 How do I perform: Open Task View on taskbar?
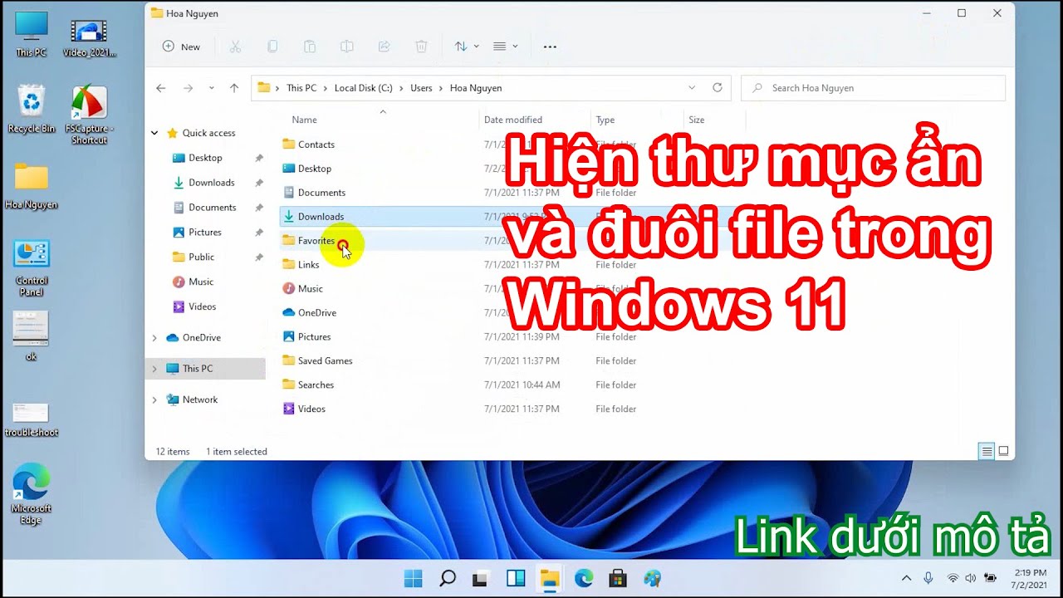pyautogui.click(x=481, y=578)
